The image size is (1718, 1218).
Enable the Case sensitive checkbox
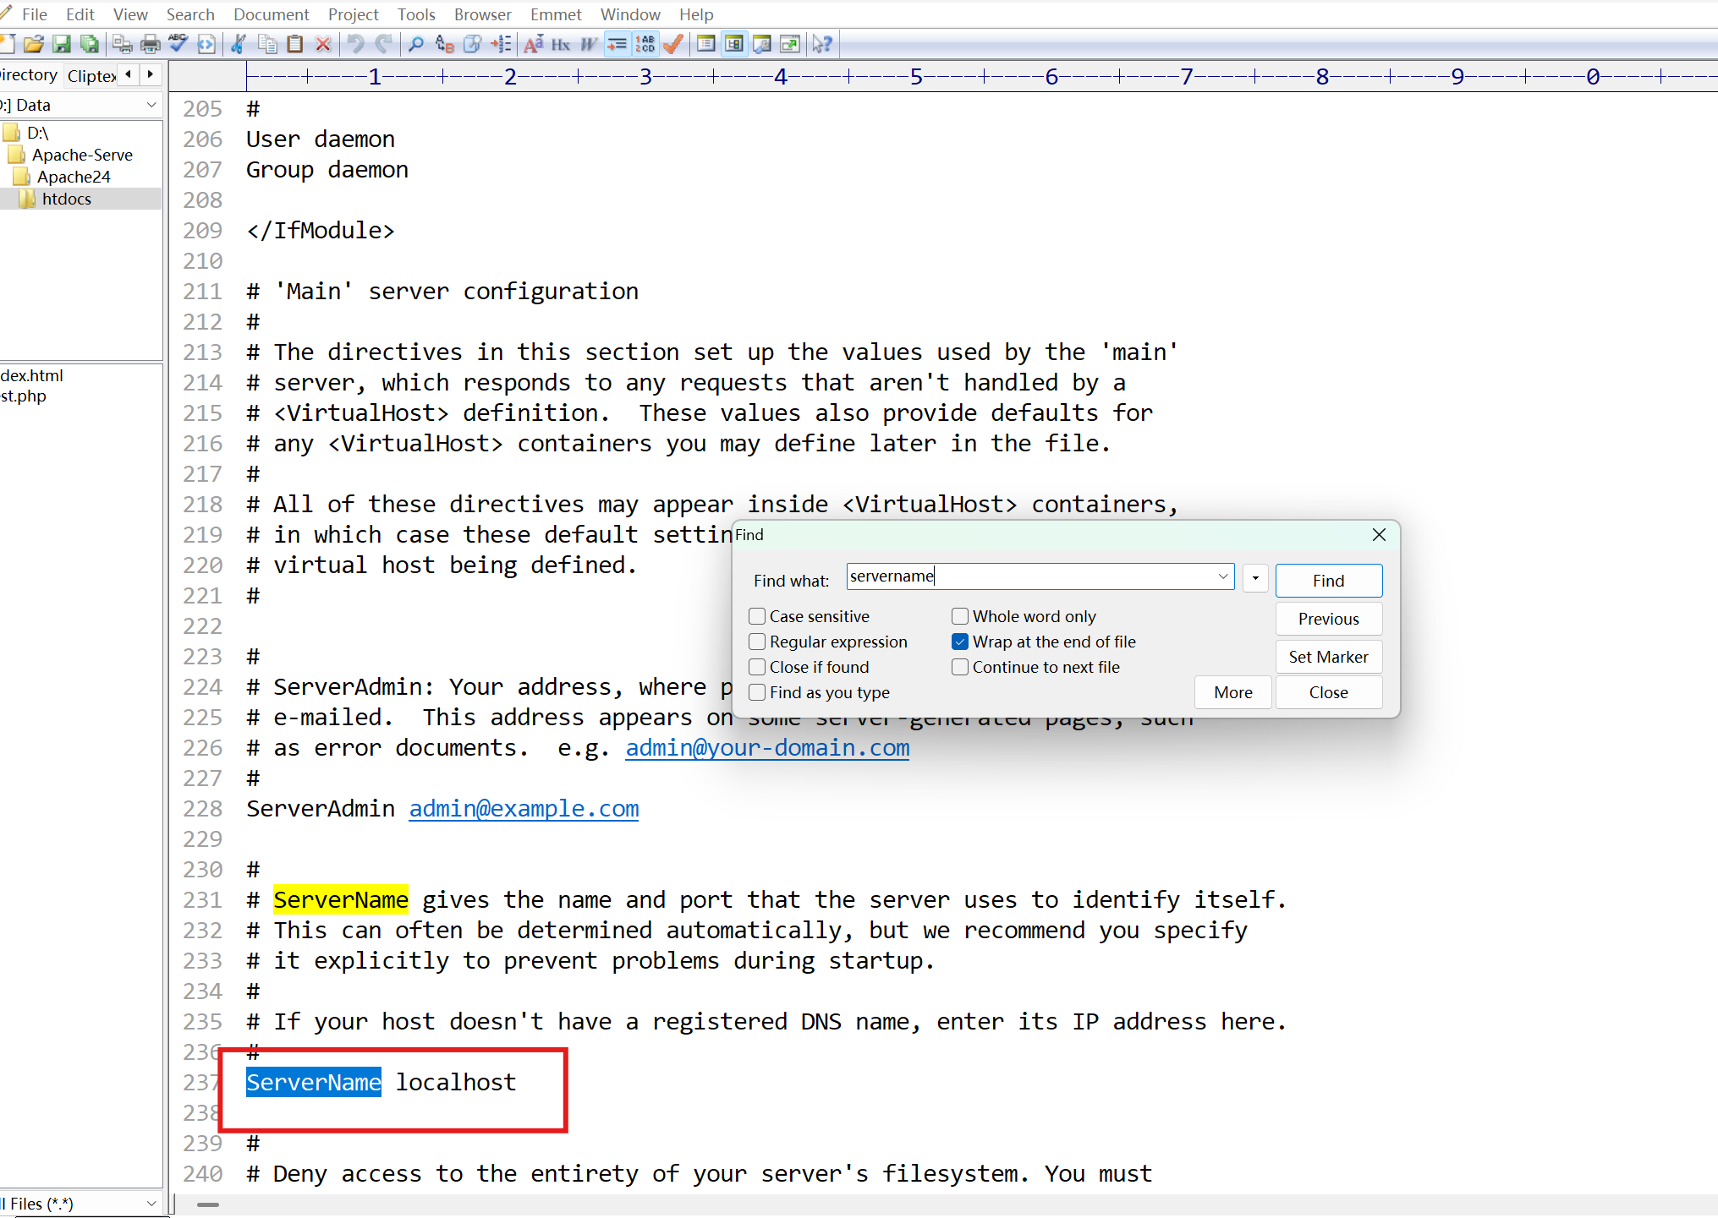(x=757, y=616)
